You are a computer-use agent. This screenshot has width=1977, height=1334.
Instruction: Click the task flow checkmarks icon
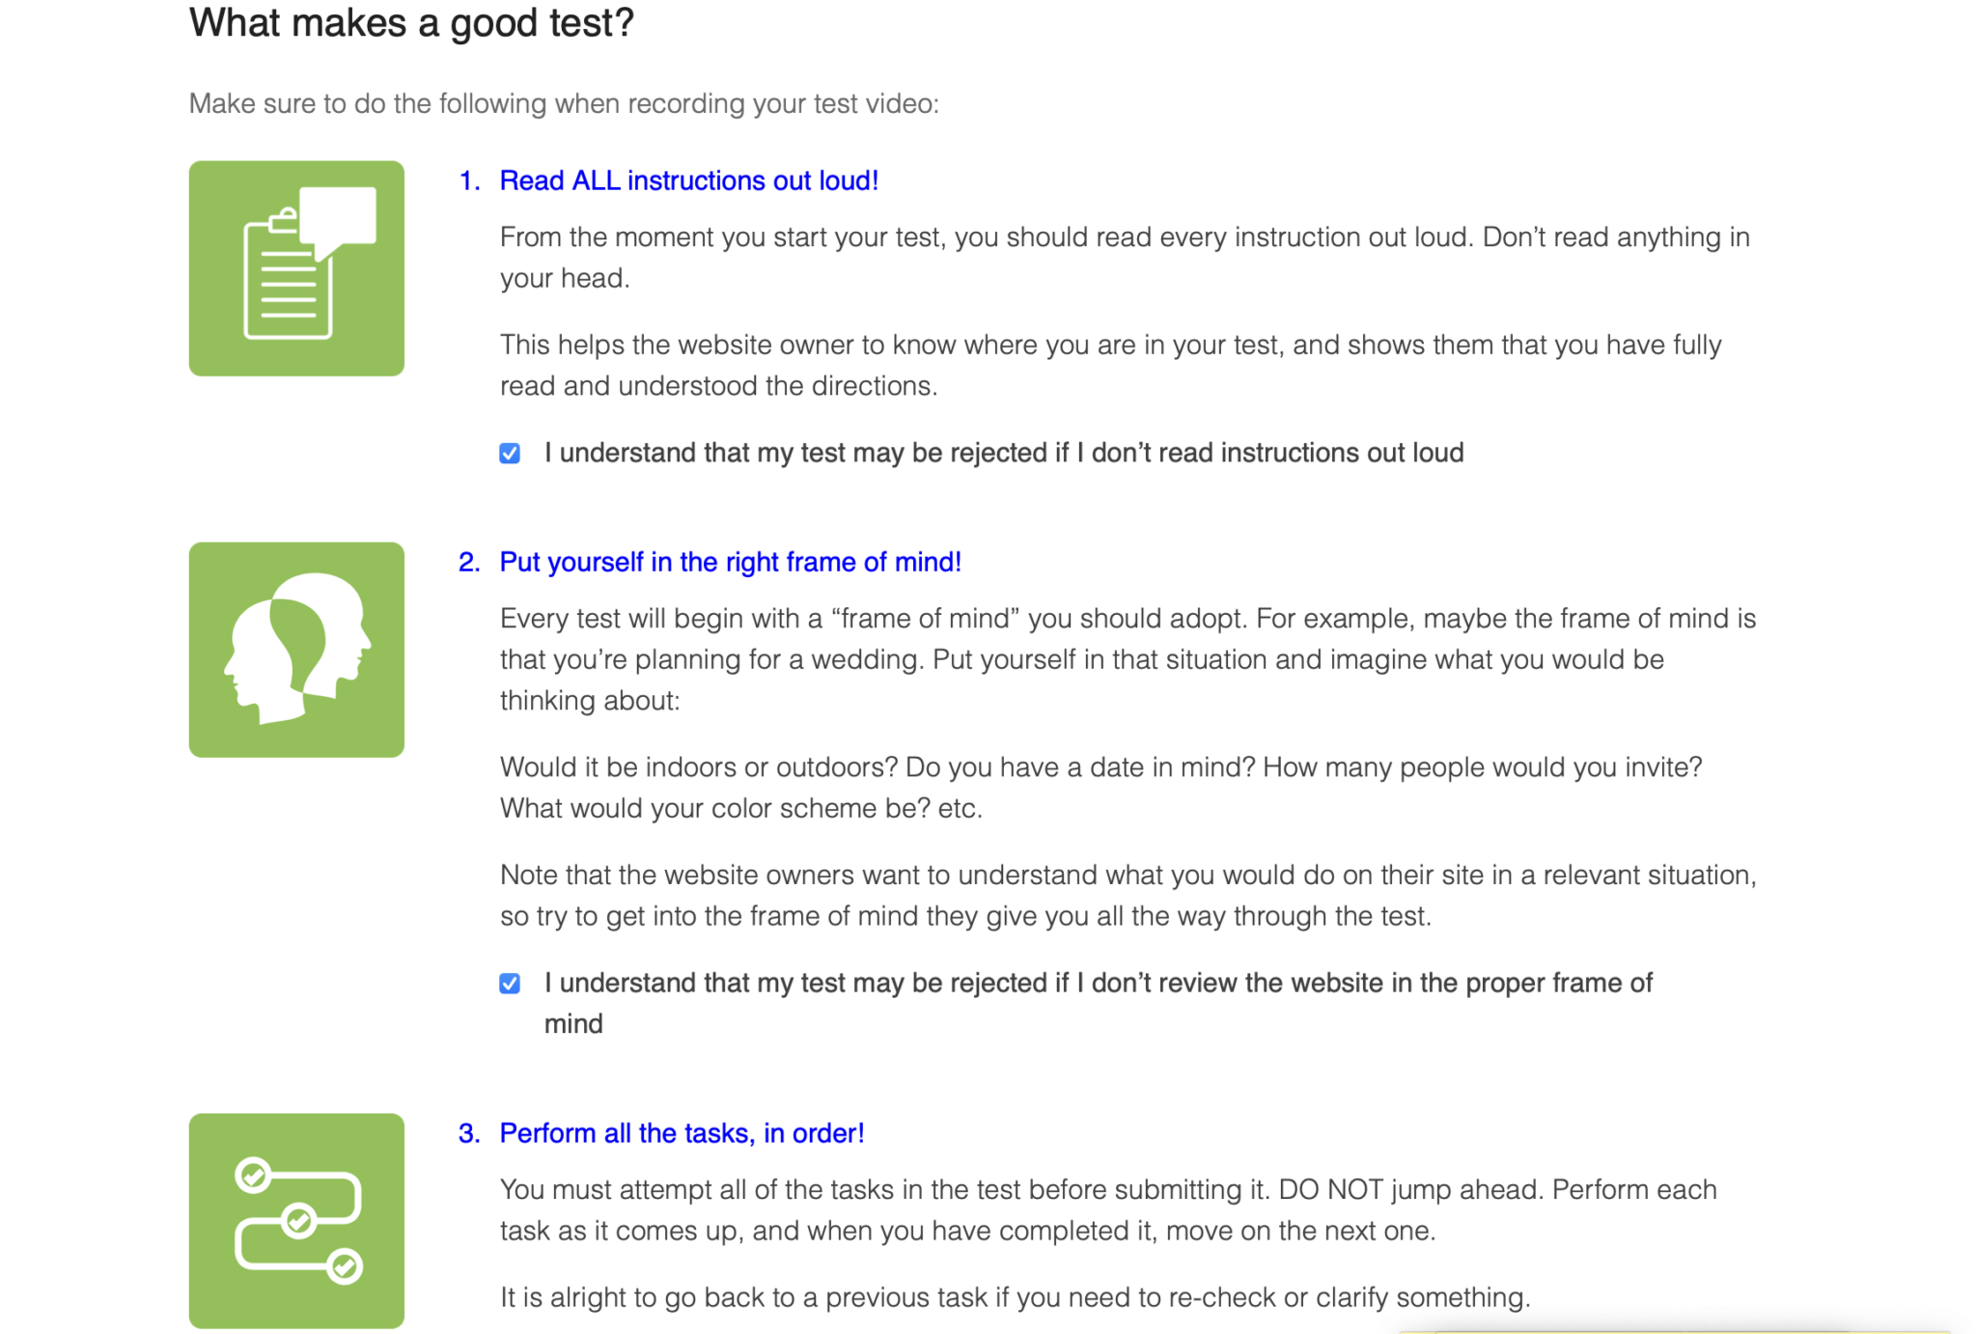[x=296, y=1220]
